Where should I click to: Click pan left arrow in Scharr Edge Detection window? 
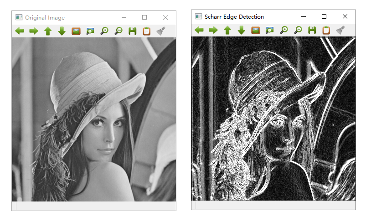[x=199, y=30]
